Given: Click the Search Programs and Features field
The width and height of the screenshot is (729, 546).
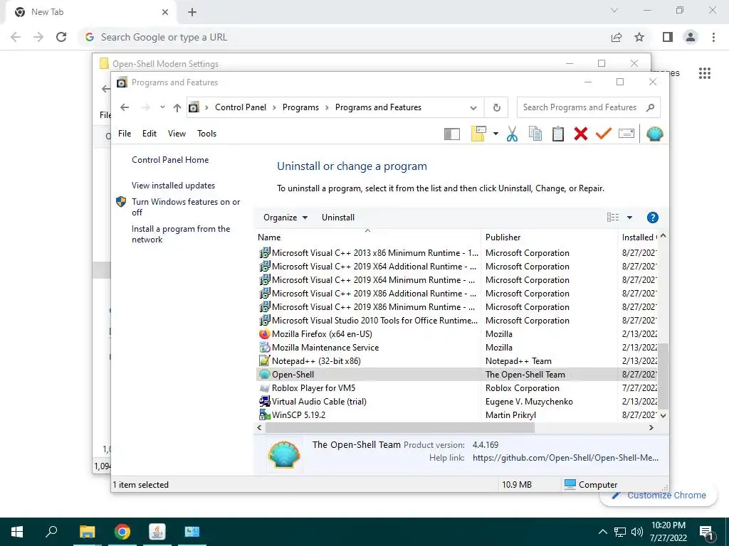Looking at the screenshot, I should point(588,107).
